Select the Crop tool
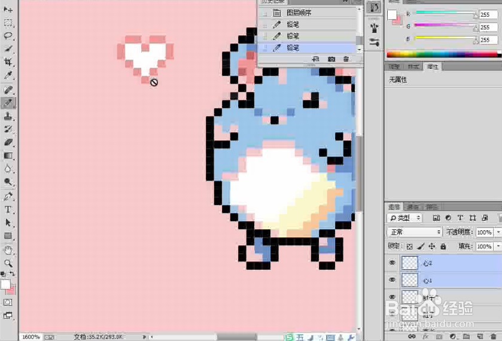The width and height of the screenshot is (502, 341). point(8,62)
